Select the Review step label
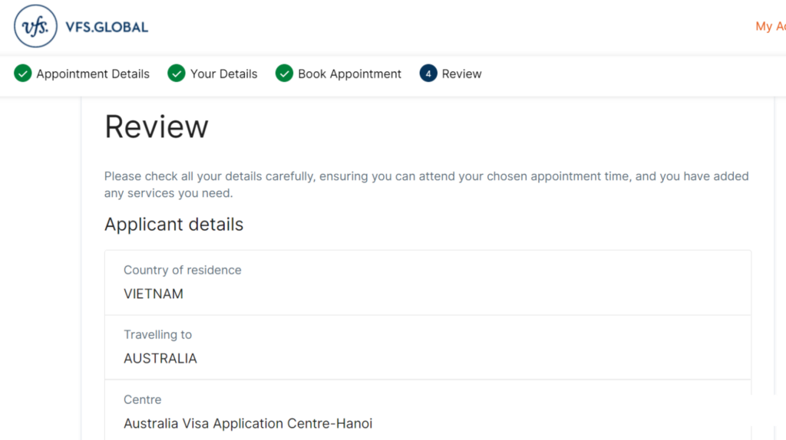 pos(461,74)
